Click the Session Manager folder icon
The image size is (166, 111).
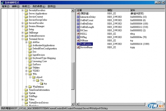tap(26, 26)
